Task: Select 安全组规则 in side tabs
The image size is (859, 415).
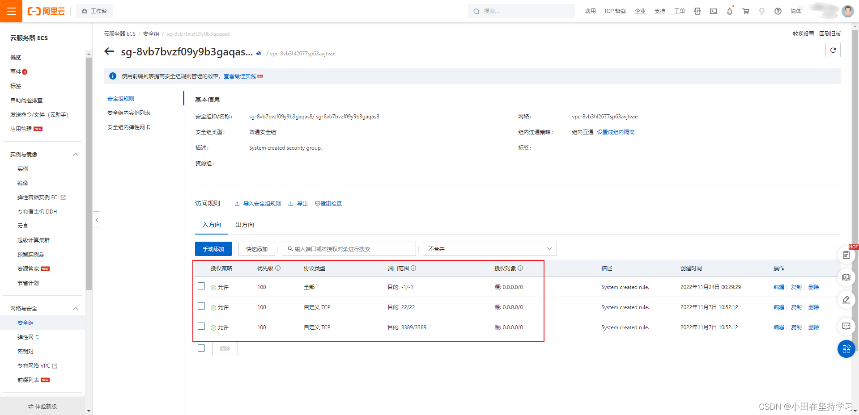Action: point(121,99)
